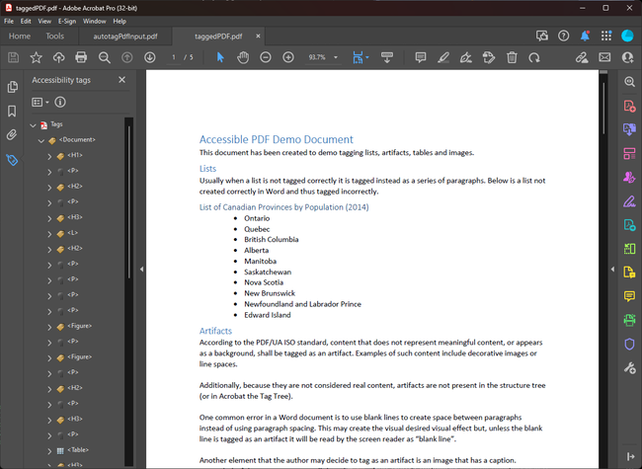642x469 pixels.
Task: Open the Bookmarks panel
Action: coord(12,111)
